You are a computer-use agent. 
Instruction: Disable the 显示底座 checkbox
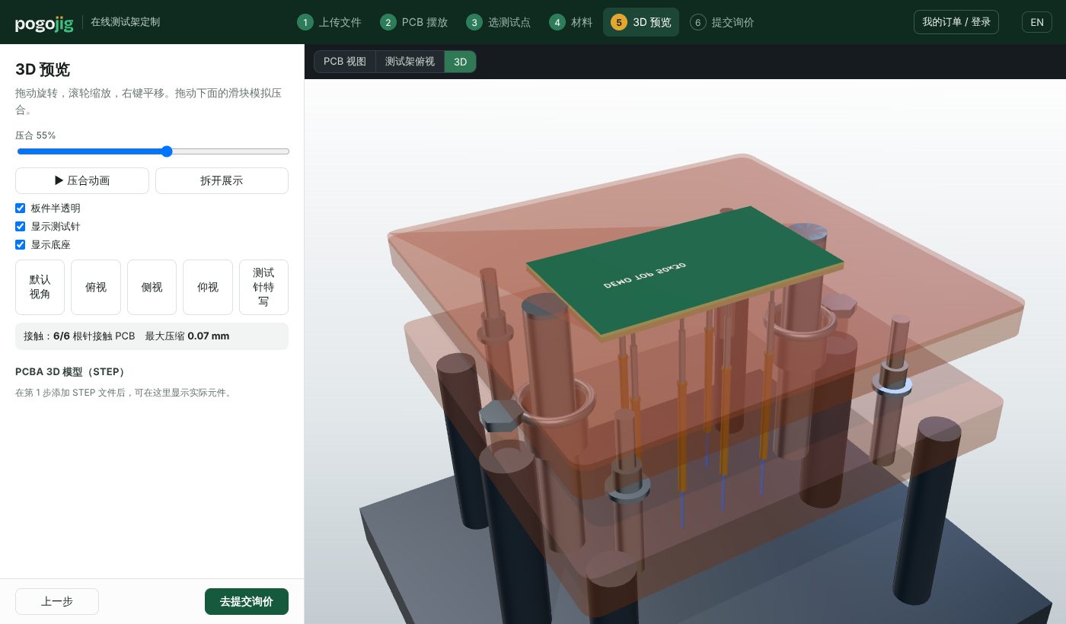(21, 244)
